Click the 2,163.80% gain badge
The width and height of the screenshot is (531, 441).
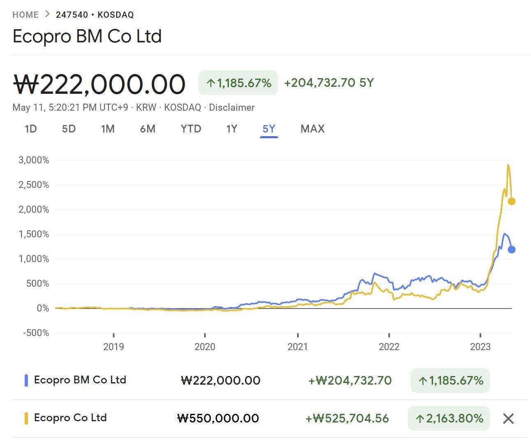(448, 418)
